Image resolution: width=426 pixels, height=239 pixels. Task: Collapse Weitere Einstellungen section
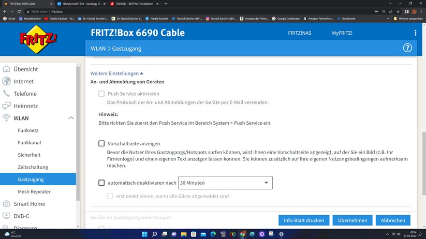click(x=117, y=73)
